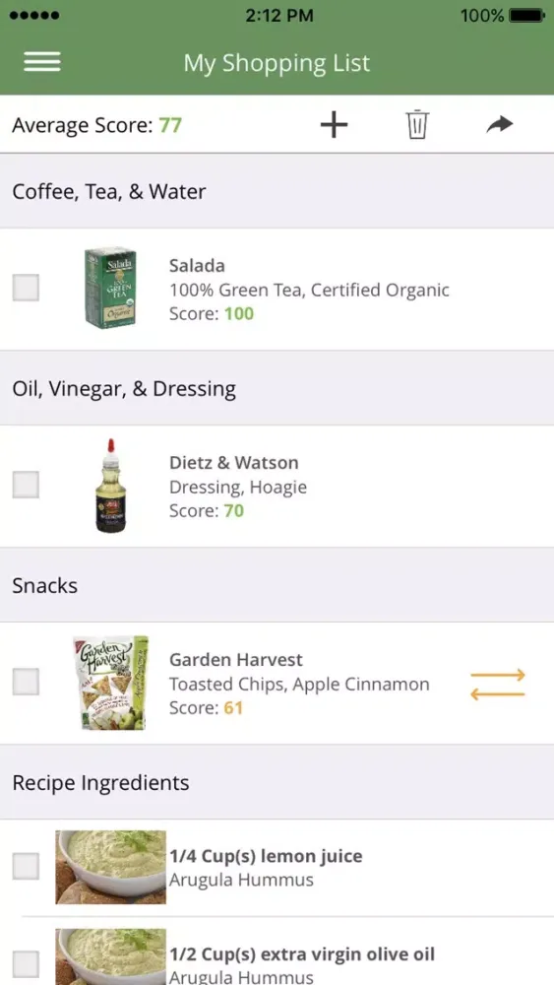Open the Dietz & Watson bottle image
This screenshot has width=554, height=985.
click(111, 486)
